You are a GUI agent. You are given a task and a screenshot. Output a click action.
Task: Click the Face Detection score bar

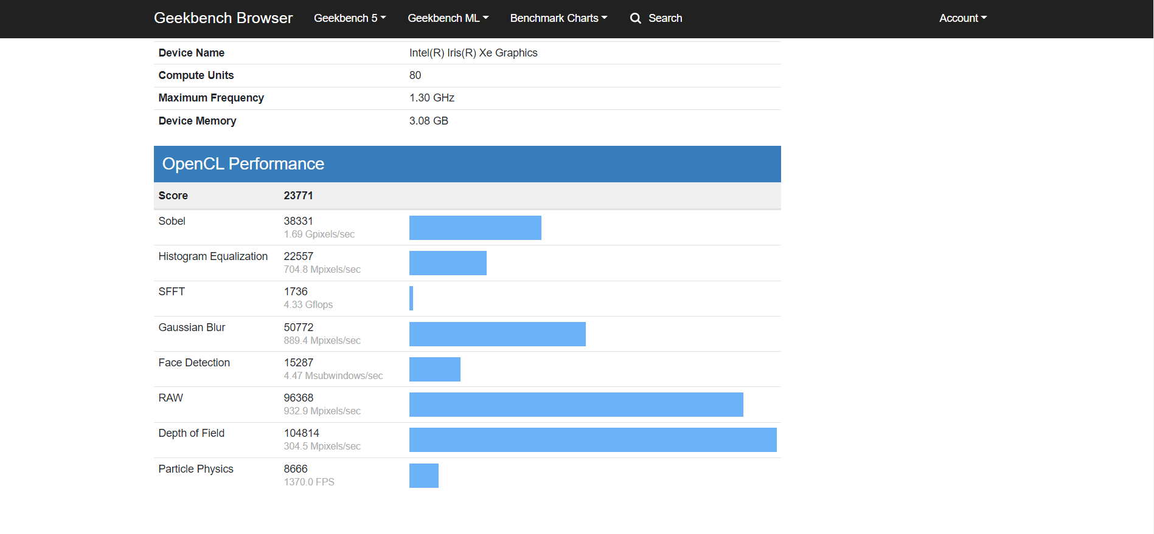tap(434, 369)
